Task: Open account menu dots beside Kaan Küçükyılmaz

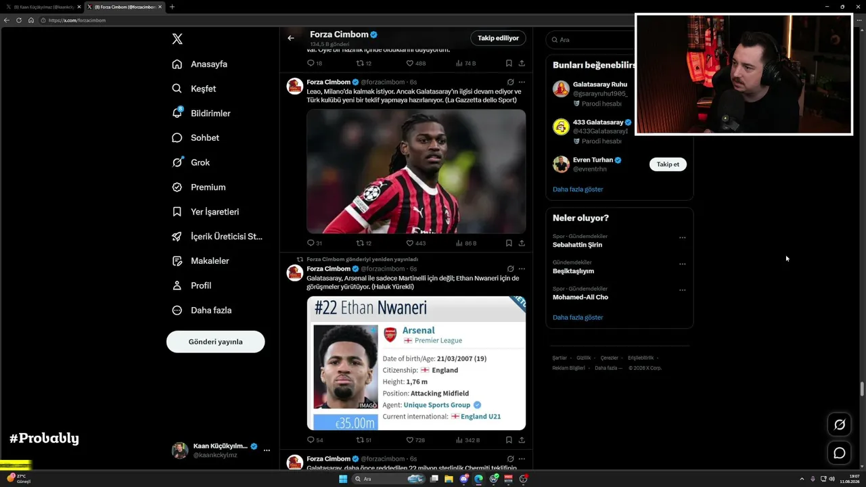Action: 267,450
